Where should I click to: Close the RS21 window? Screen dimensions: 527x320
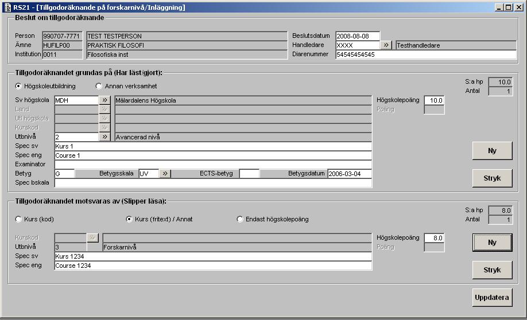tap(518, 7)
